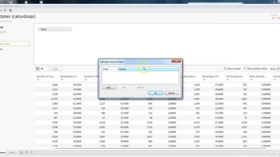
Task: Click the disabled Edit... button in the dialog
Action: 125,88
